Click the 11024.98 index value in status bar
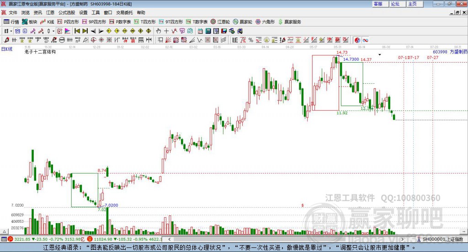The width and height of the screenshot is (468, 252). [104, 239]
